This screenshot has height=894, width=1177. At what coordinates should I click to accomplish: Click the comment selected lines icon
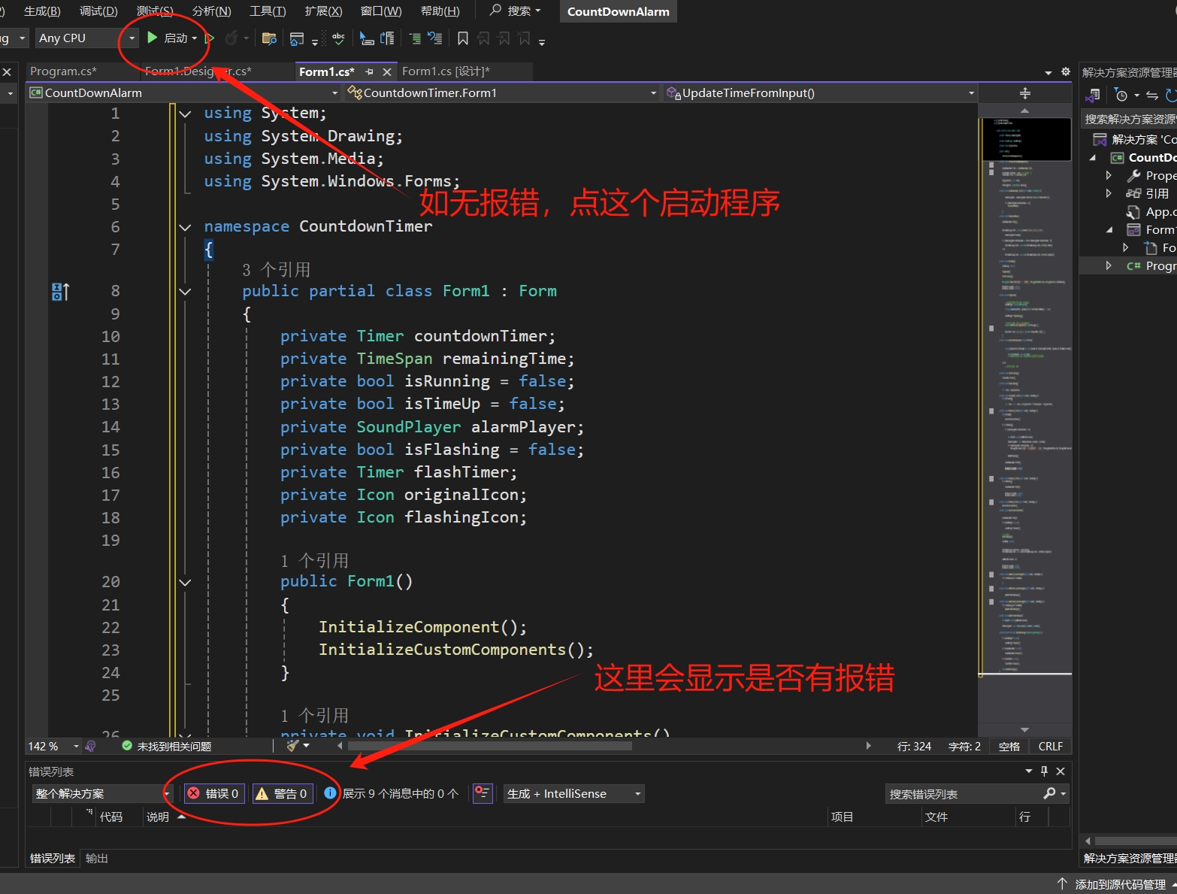tap(415, 38)
